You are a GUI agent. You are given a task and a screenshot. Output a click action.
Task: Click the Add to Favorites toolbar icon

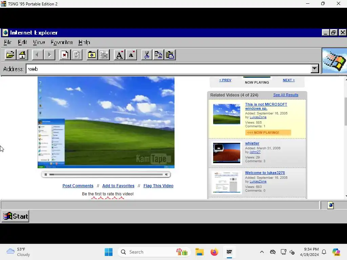(104, 55)
